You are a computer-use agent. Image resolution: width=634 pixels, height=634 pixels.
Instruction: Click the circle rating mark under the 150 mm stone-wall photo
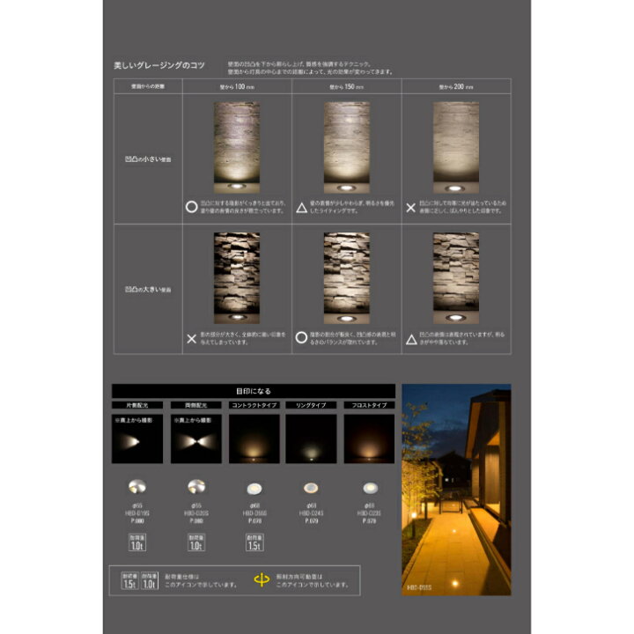click(x=301, y=337)
